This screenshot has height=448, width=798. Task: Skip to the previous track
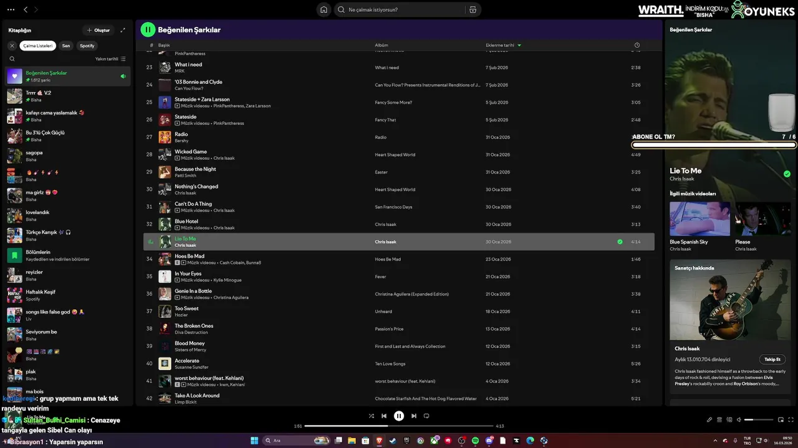(x=384, y=416)
